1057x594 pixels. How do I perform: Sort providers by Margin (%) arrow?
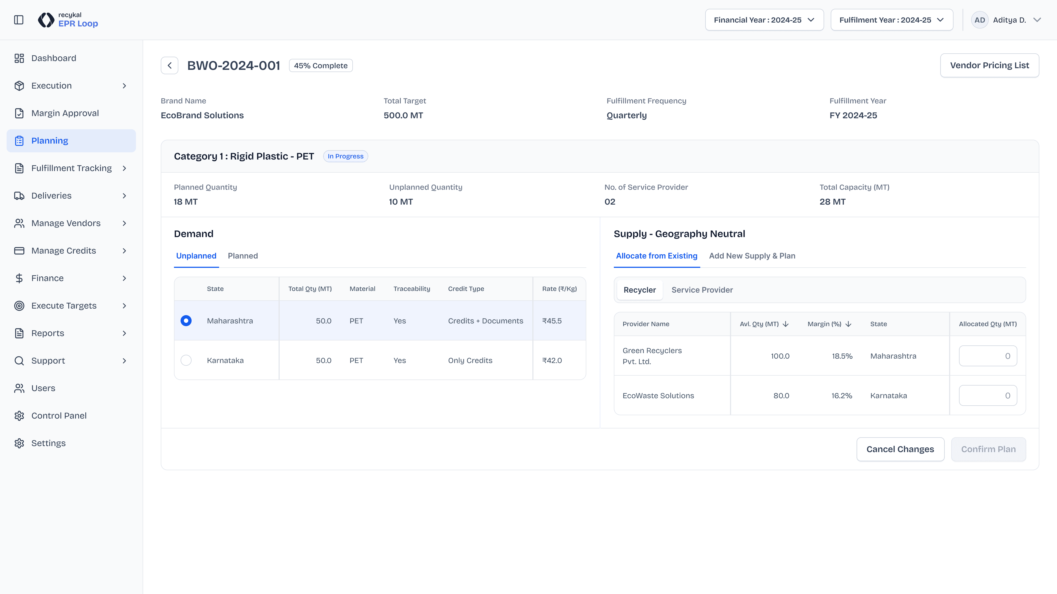[848, 324]
